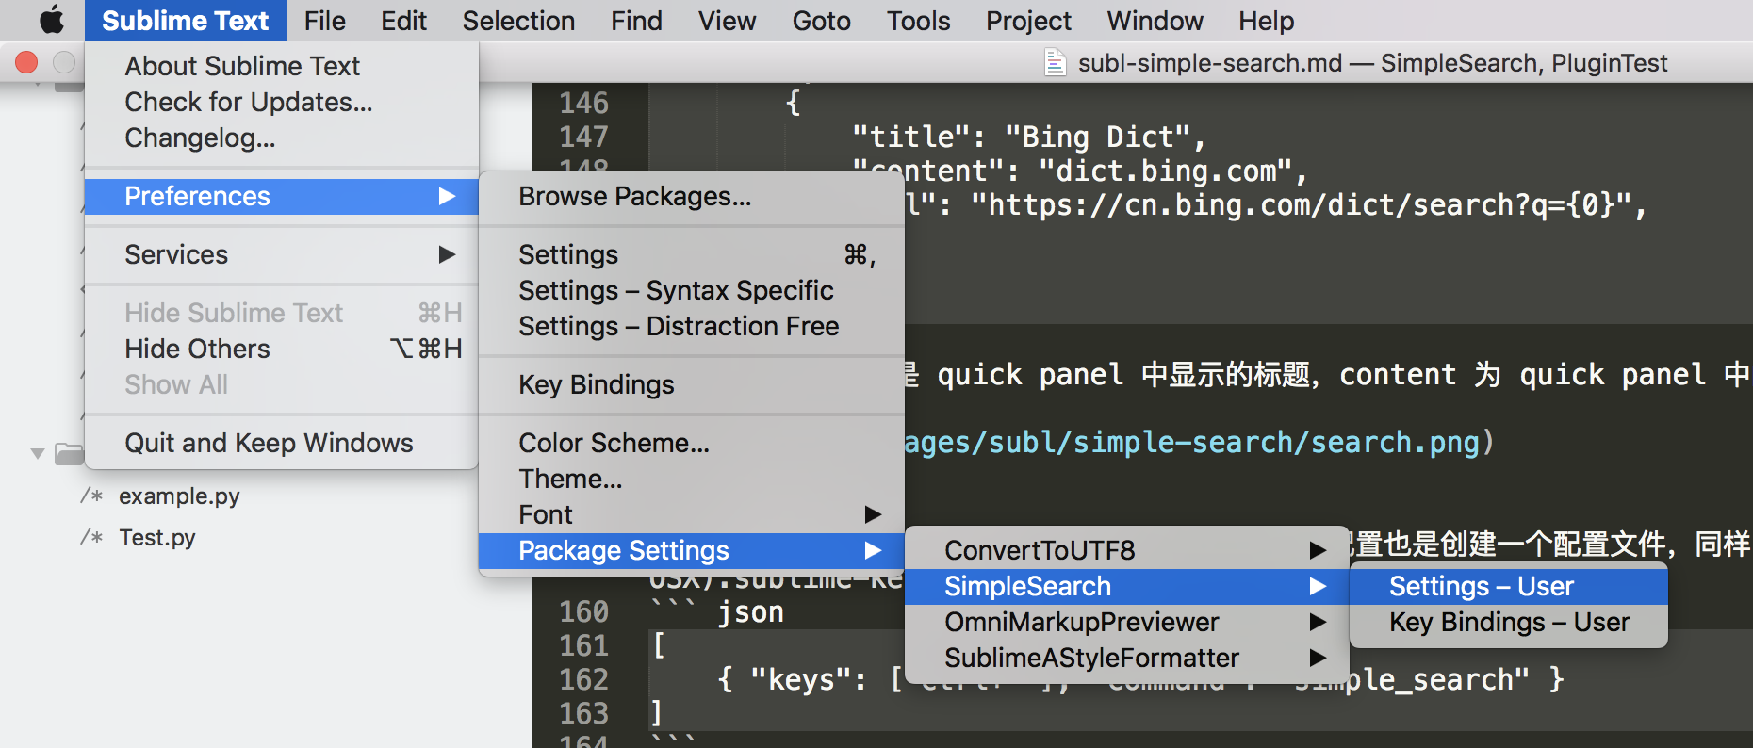
Task: Open Settings – Distraction Free
Action: coord(692,326)
